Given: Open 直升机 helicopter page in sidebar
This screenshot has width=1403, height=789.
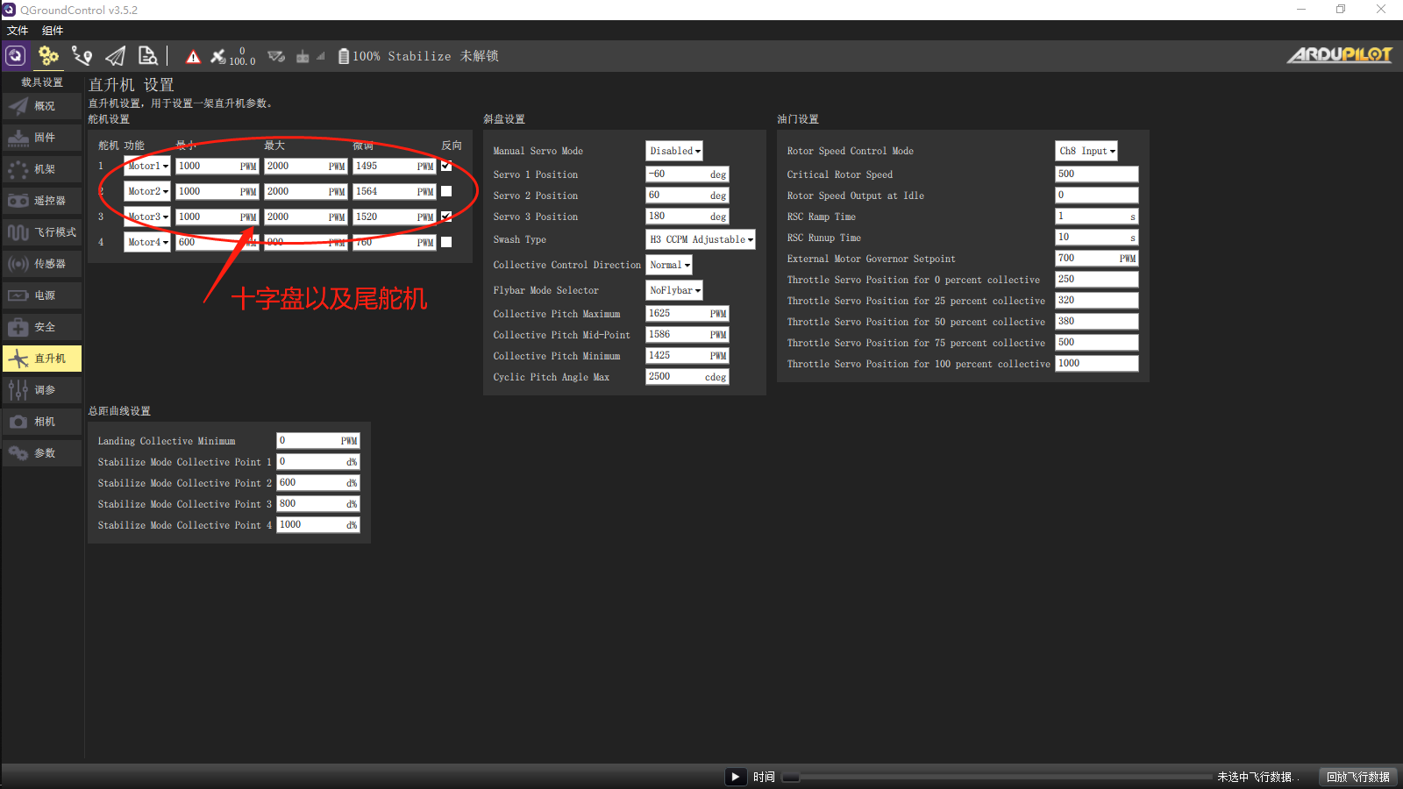Looking at the screenshot, I should [x=42, y=359].
